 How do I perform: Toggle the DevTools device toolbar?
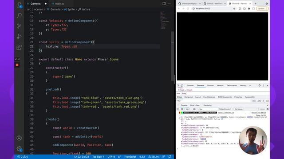[182, 85]
